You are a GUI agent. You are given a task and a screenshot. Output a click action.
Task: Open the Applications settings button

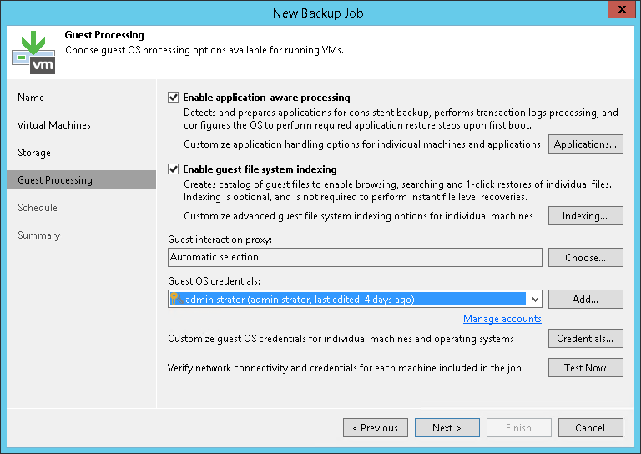585,144
